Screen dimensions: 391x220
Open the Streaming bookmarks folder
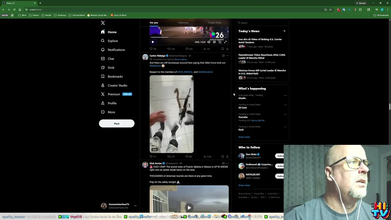click(60, 15)
